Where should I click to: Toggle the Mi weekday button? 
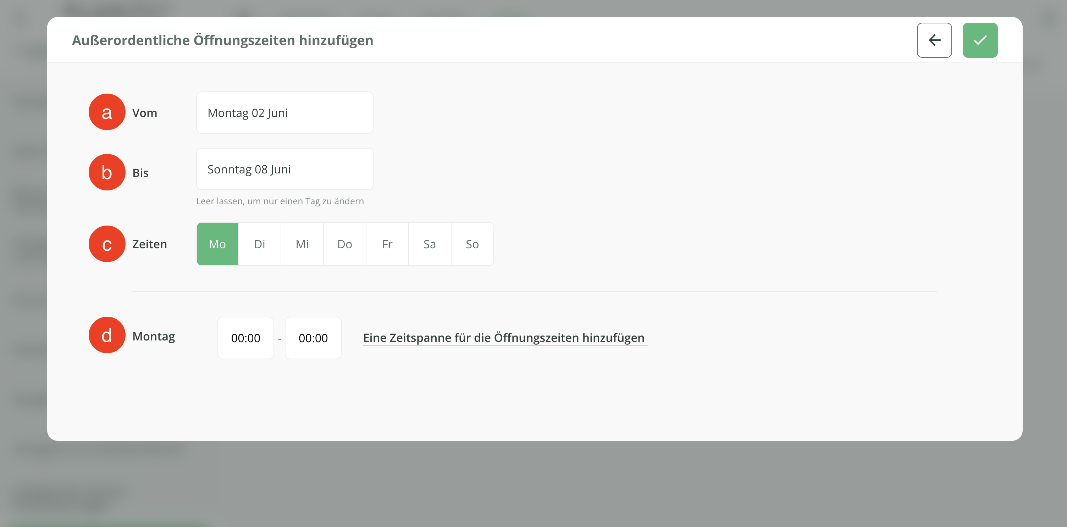click(x=302, y=244)
